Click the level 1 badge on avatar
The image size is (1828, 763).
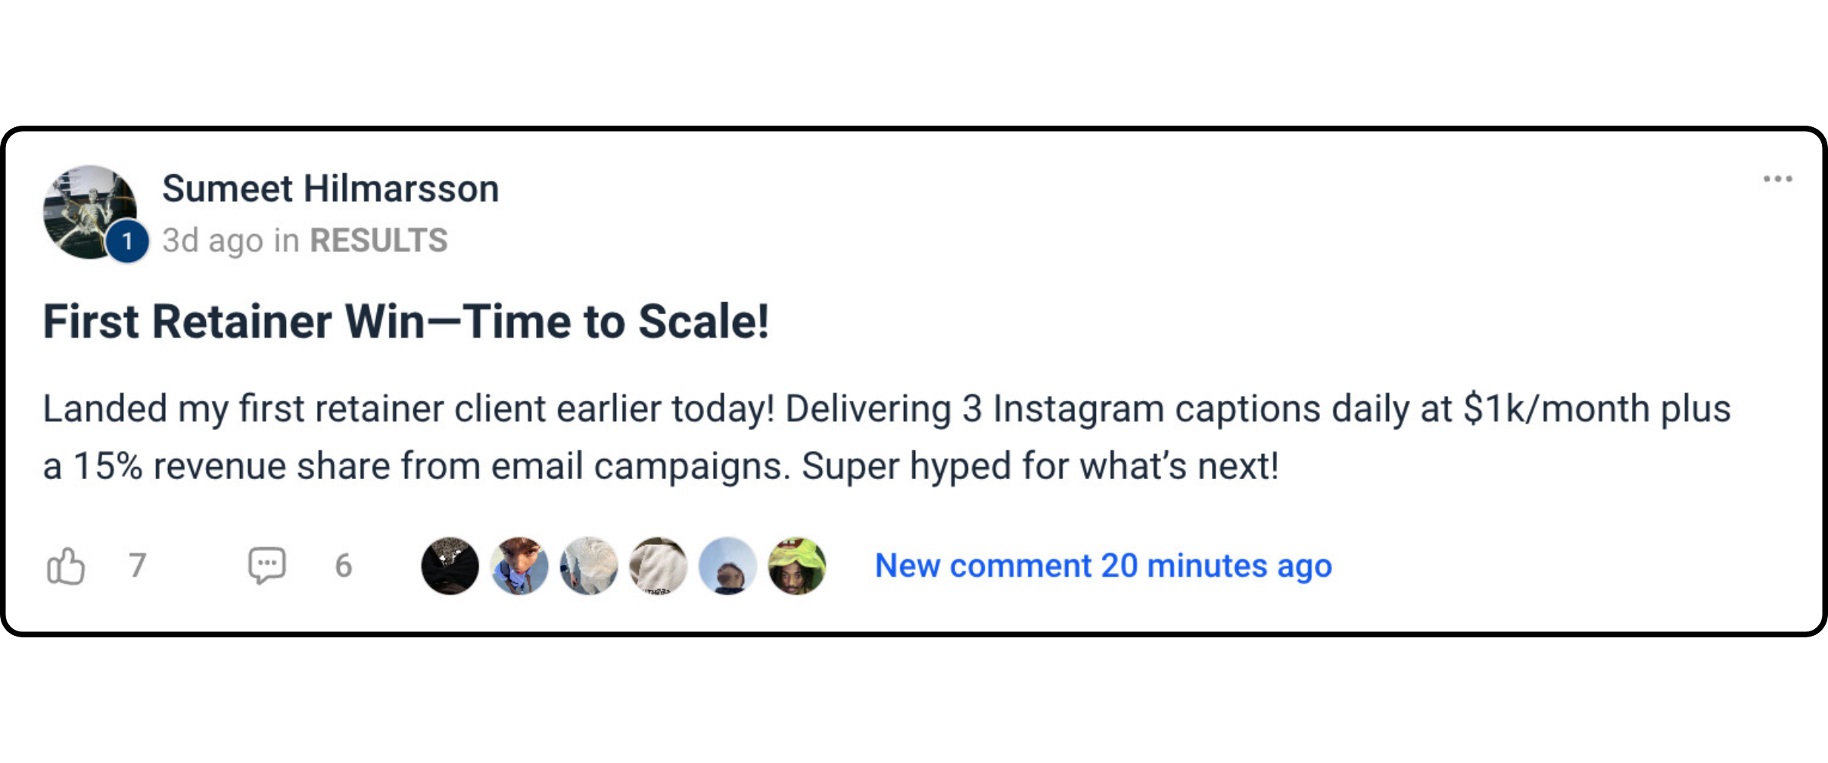127,241
